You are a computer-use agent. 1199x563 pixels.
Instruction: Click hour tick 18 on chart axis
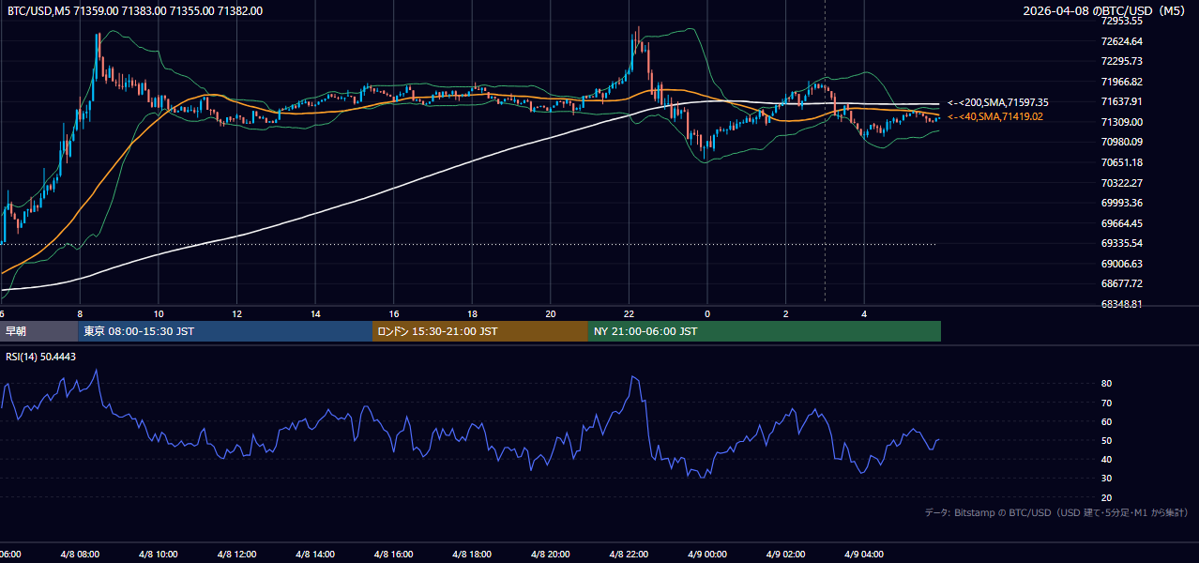tap(473, 313)
